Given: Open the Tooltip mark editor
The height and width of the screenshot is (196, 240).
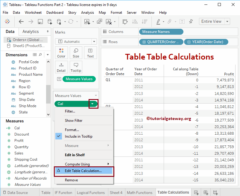Looking at the screenshot, I should [x=76, y=67].
